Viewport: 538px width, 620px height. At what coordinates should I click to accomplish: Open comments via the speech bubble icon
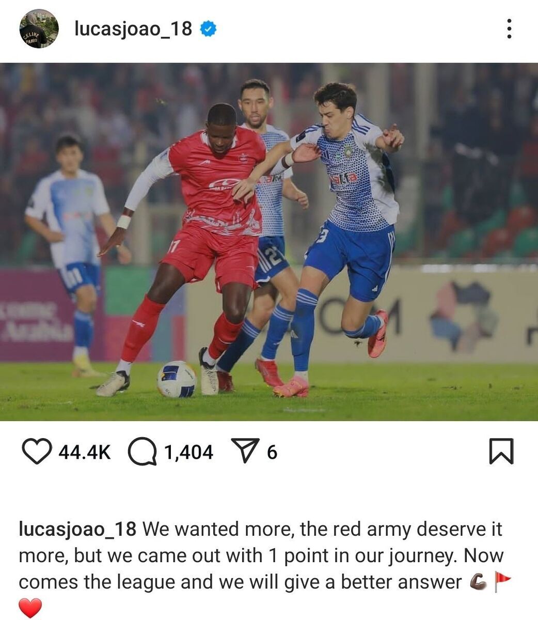coord(142,452)
